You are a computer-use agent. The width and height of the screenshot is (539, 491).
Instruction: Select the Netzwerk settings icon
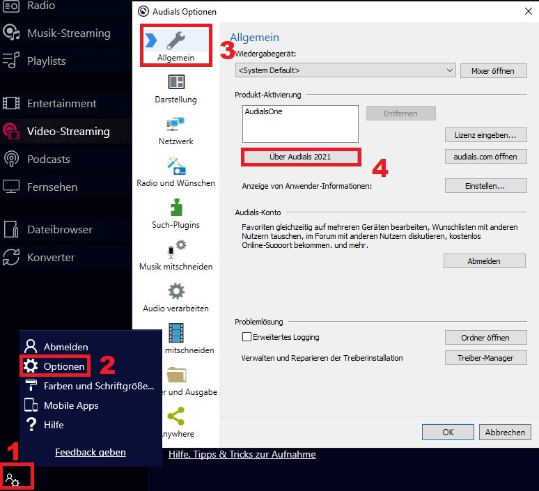(175, 125)
